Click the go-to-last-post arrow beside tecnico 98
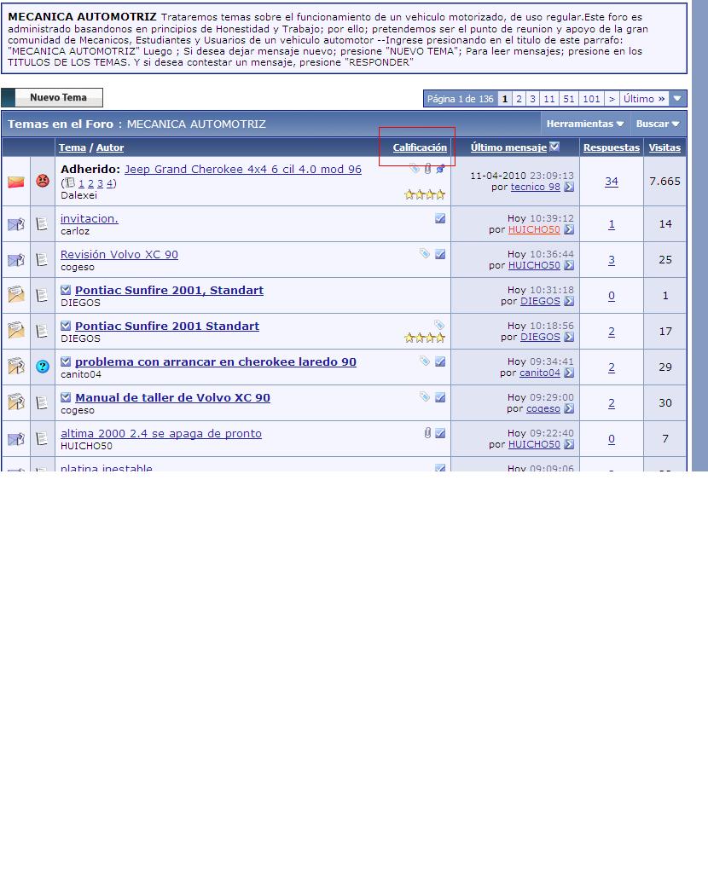 (x=569, y=187)
